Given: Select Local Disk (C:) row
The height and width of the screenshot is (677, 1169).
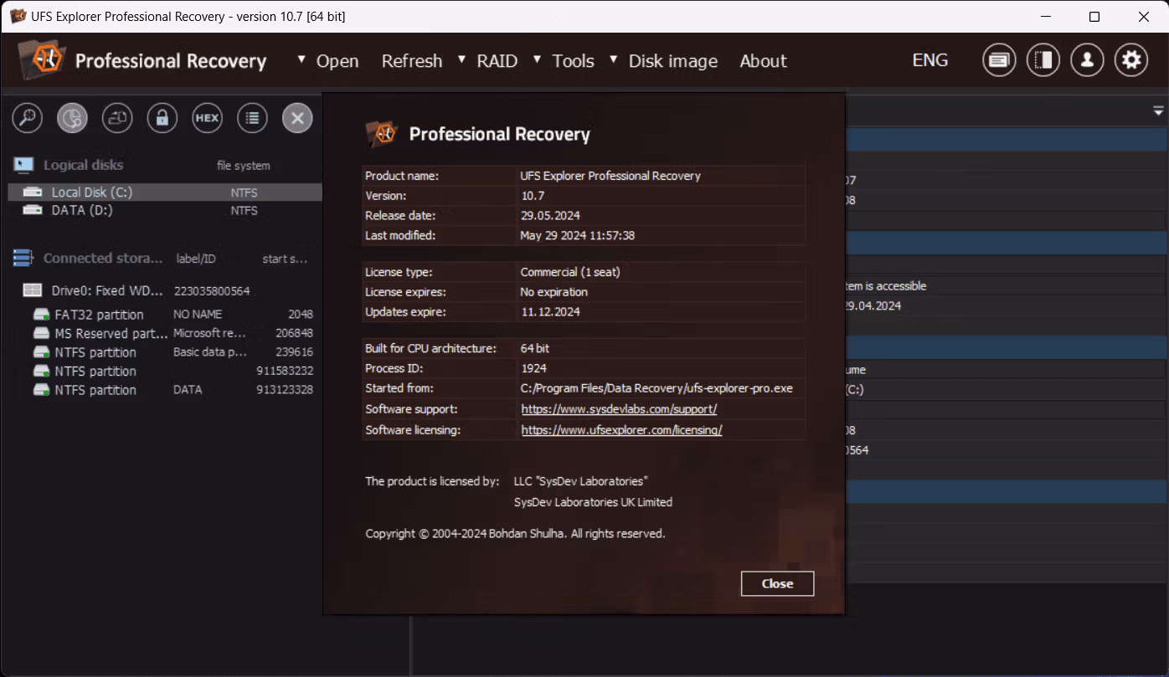Looking at the screenshot, I should (164, 192).
